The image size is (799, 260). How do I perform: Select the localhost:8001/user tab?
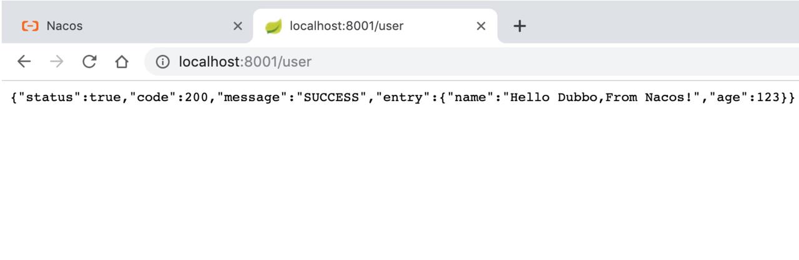[375, 26]
